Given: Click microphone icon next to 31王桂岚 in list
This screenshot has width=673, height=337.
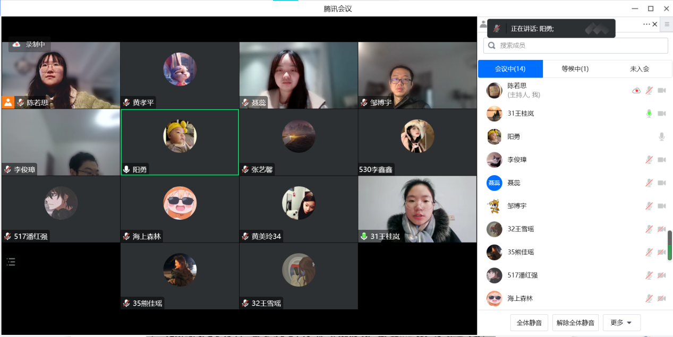Looking at the screenshot, I should pyautogui.click(x=649, y=114).
